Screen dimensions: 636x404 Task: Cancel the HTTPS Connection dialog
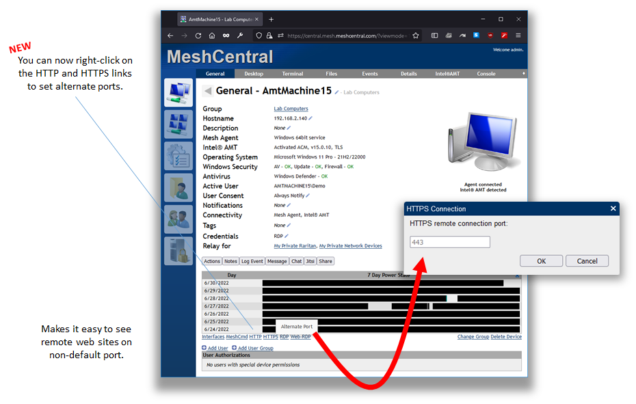(x=587, y=261)
